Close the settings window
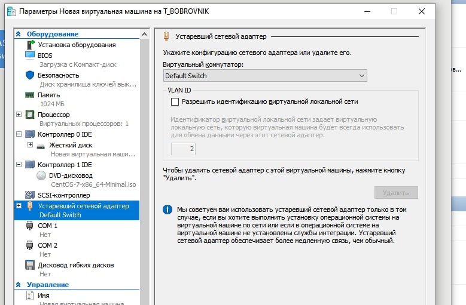The image size is (466, 305). pyautogui.click(x=421, y=11)
